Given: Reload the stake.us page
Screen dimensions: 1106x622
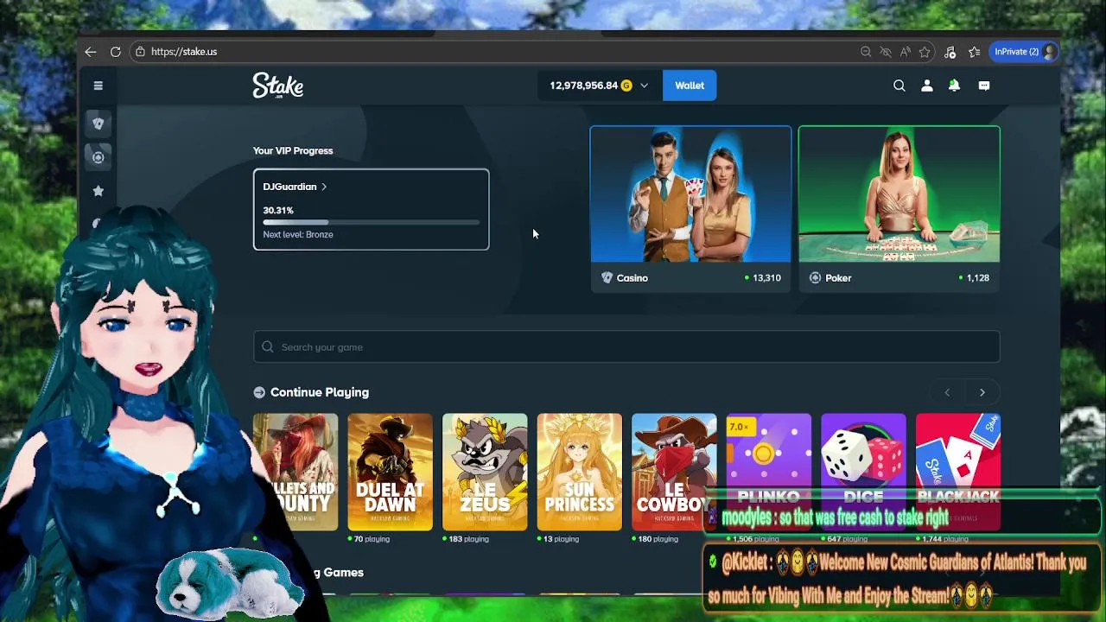Looking at the screenshot, I should click(115, 52).
